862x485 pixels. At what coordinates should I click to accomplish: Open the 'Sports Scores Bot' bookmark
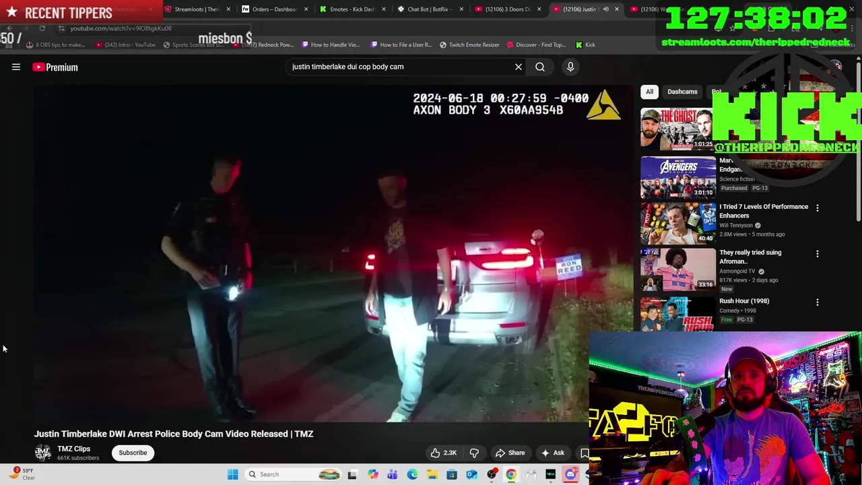tap(193, 44)
